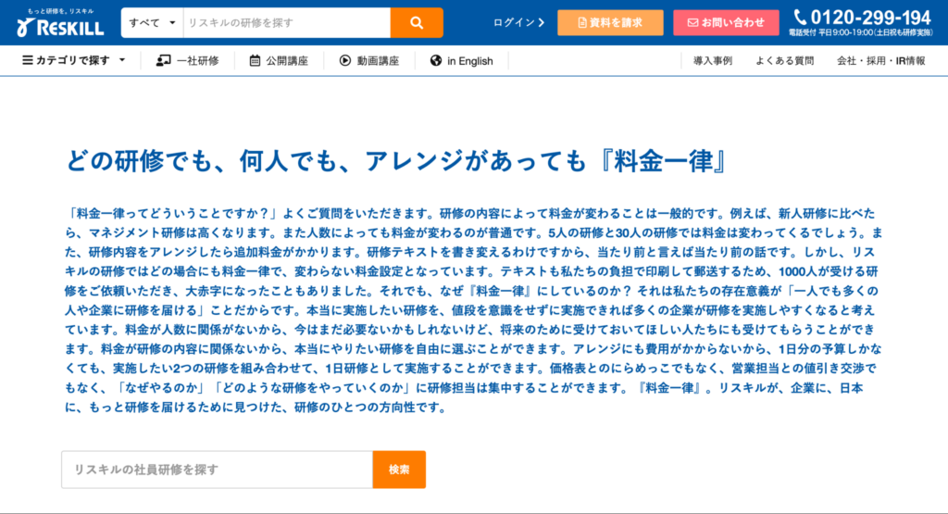
Task: Switch language via the globe icon
Action: [435, 61]
